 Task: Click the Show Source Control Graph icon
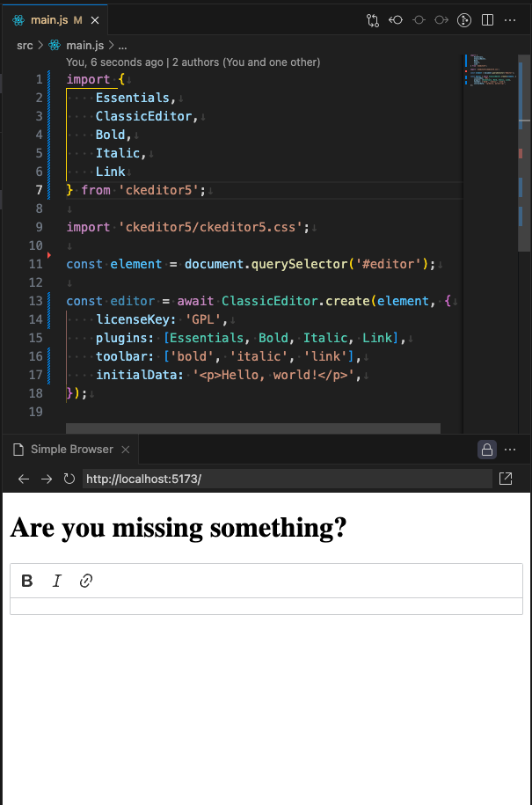[x=465, y=19]
